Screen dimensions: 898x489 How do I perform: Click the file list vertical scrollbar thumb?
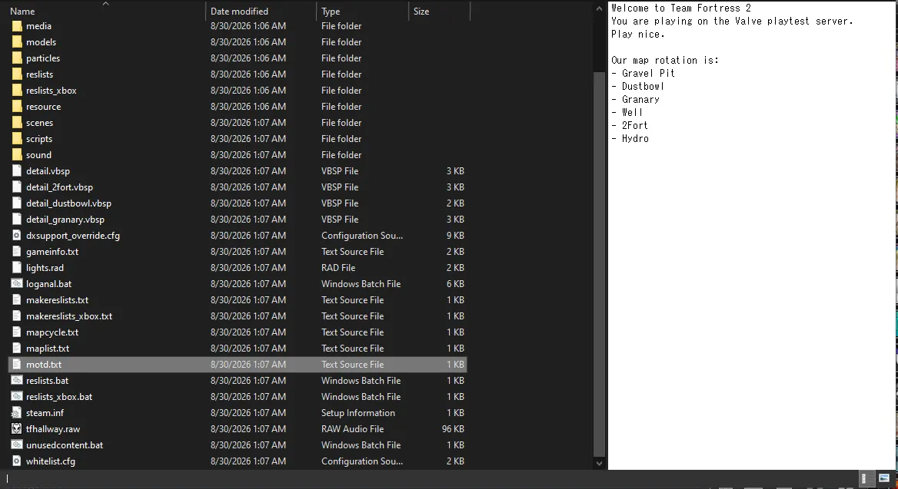[x=599, y=263]
